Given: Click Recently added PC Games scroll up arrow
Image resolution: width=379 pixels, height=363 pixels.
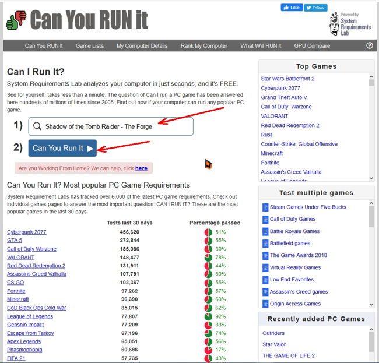Looking at the screenshot, I should pyautogui.click(x=371, y=329).
